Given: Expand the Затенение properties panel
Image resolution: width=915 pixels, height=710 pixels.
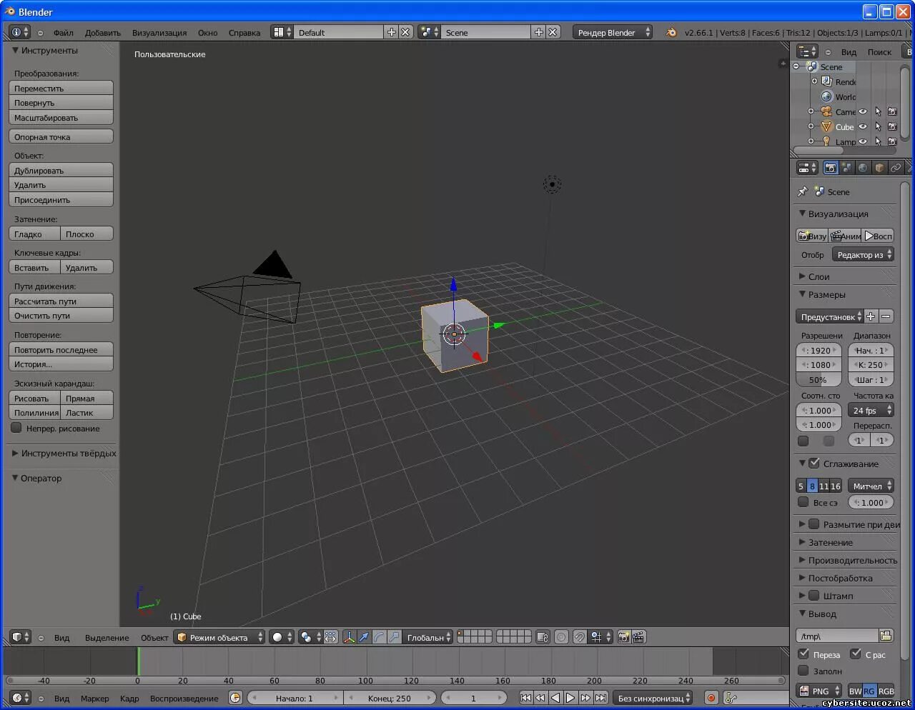Looking at the screenshot, I should 830,542.
